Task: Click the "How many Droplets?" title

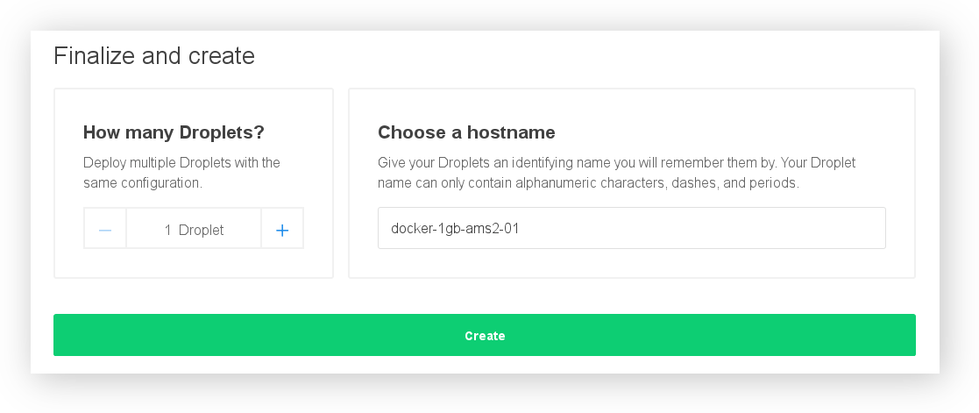Action: pyautogui.click(x=174, y=132)
